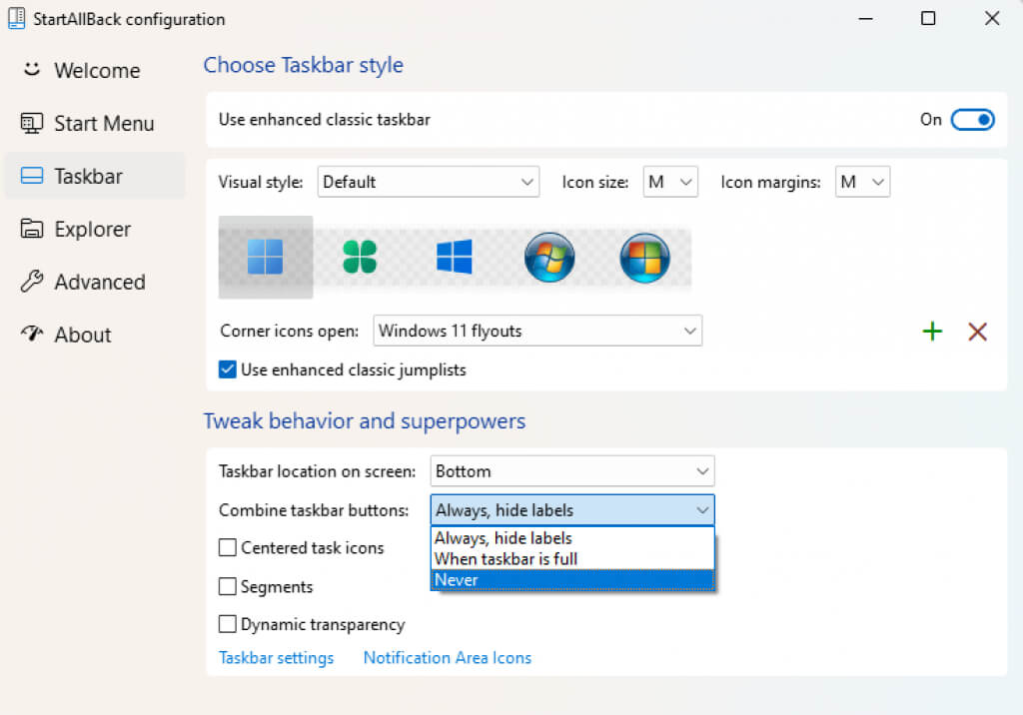Click the Taskbar sidebar icon
Image resolution: width=1023 pixels, height=715 pixels.
(x=32, y=176)
